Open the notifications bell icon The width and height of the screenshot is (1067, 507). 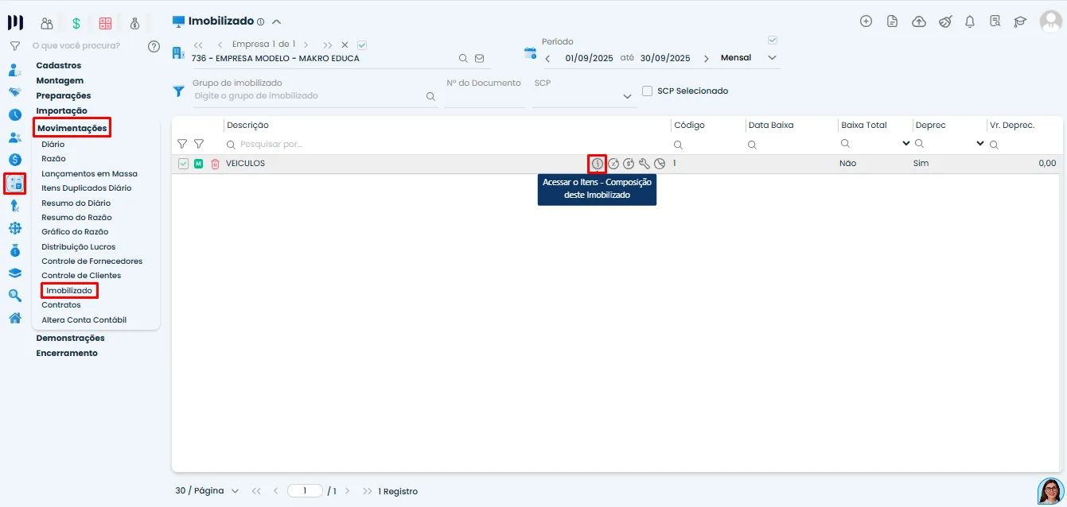tap(970, 22)
